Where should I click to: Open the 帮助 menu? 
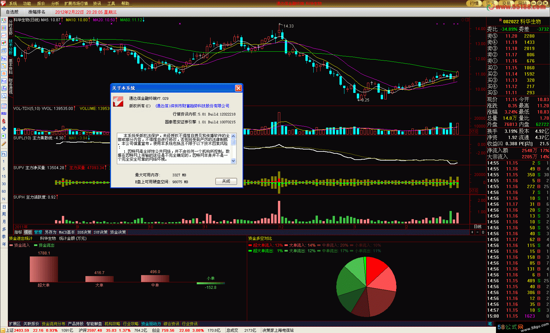tap(125, 4)
